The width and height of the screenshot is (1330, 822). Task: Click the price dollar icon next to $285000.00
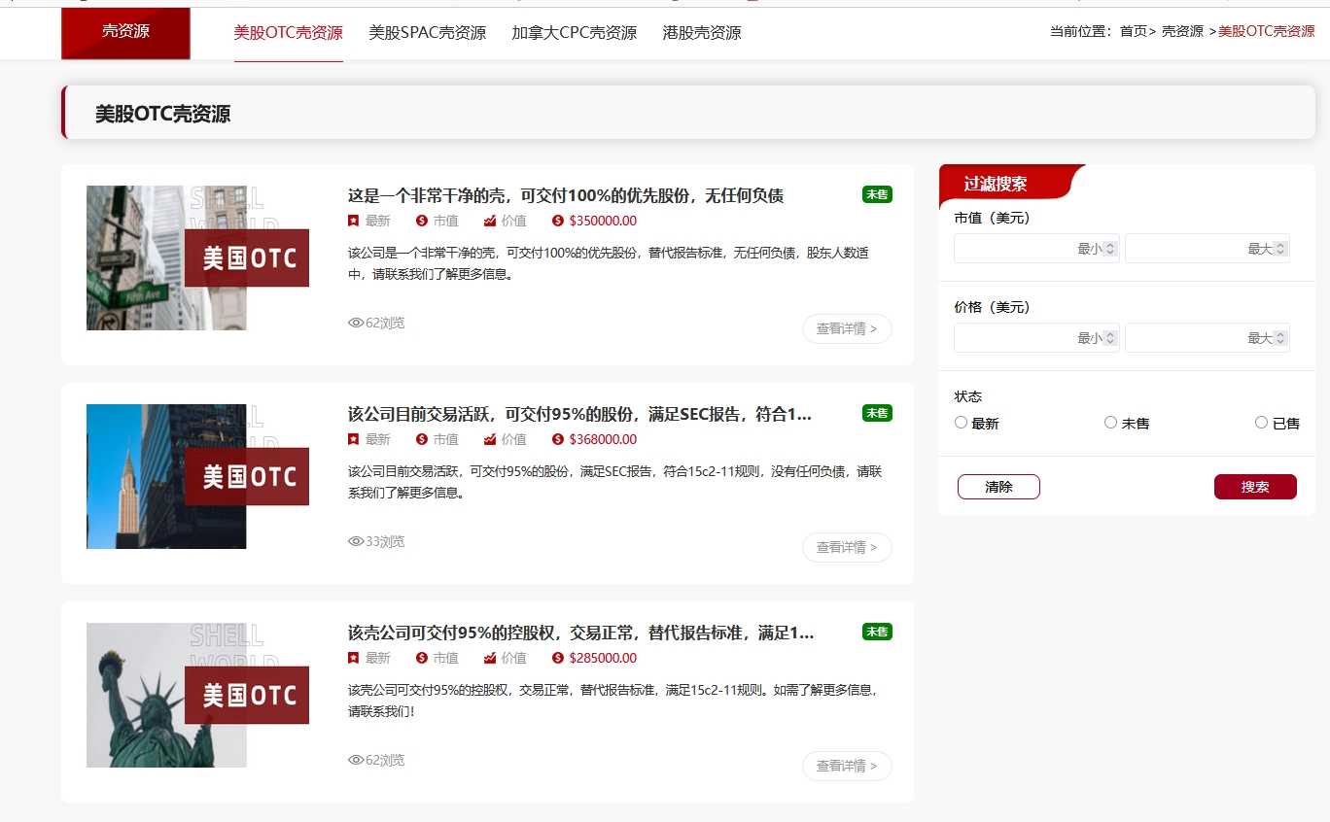[x=558, y=658]
